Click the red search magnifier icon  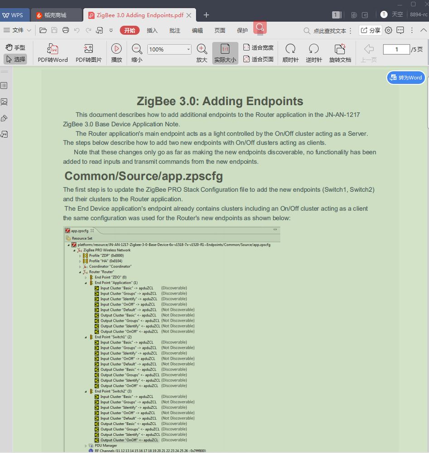260,28
